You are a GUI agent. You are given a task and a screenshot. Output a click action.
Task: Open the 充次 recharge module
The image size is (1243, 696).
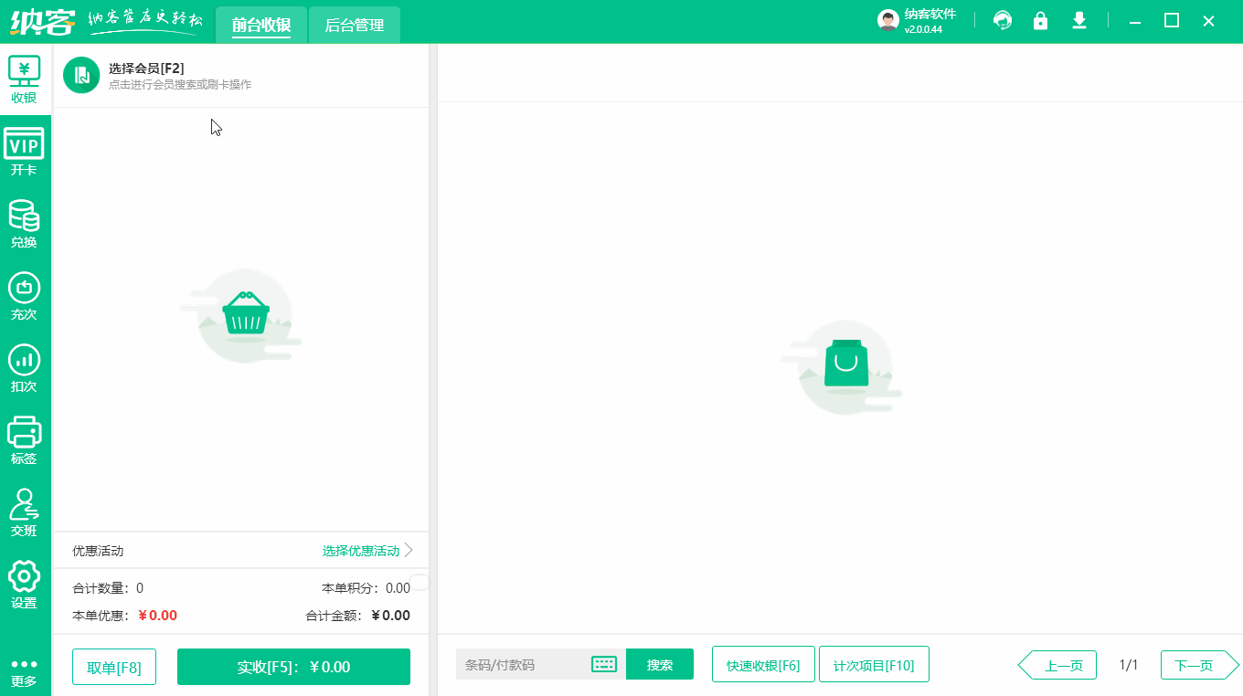(x=25, y=294)
